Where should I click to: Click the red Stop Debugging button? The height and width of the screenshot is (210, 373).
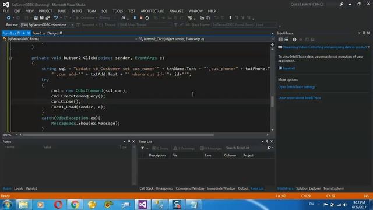(x=141, y=18)
